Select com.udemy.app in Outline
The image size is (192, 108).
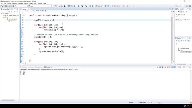tap(185, 48)
